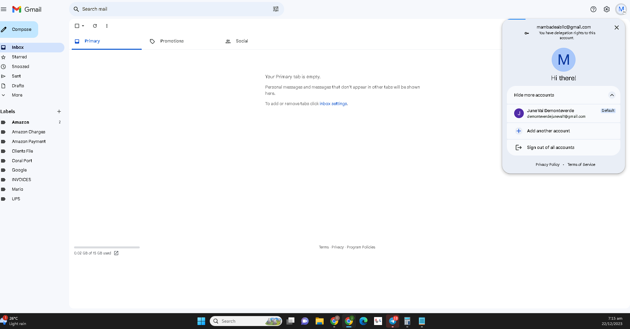The image size is (630, 329).
Task: Refresh the inbox
Action: click(95, 26)
